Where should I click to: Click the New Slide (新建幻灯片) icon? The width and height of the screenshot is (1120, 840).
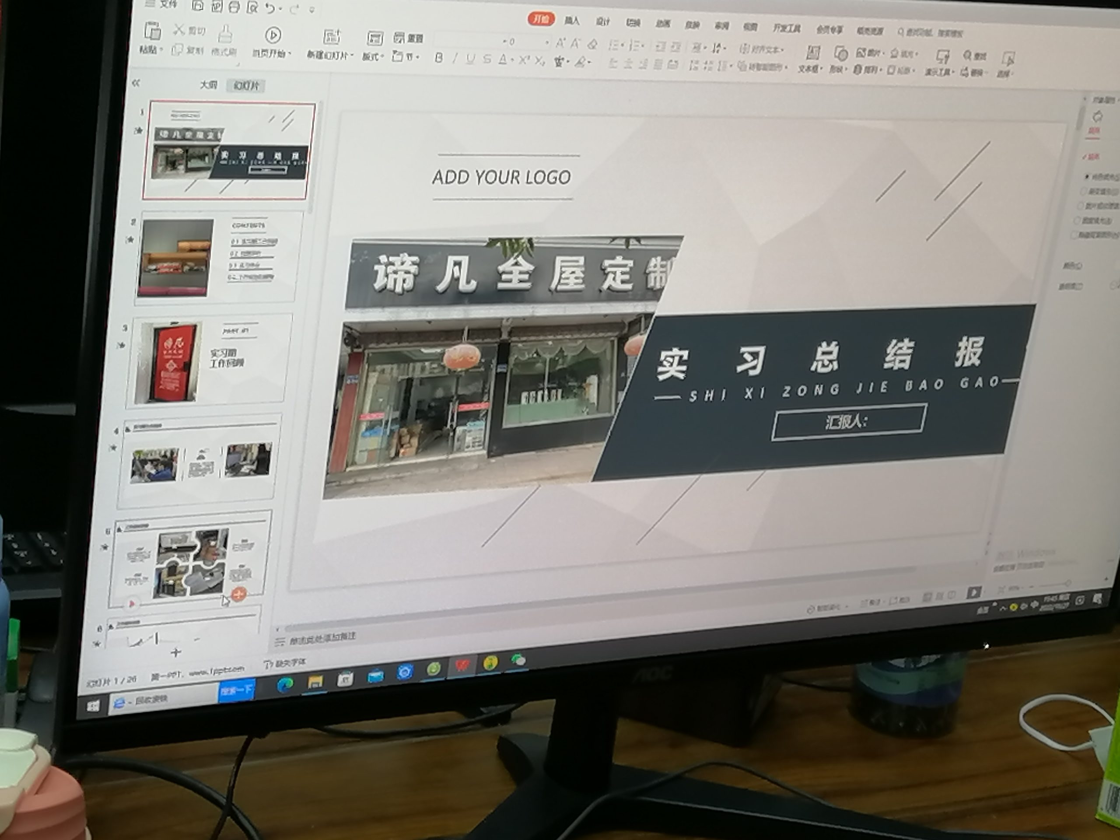click(332, 38)
